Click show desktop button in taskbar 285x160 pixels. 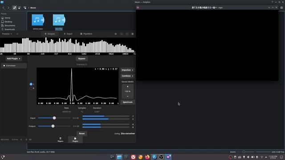point(281,157)
